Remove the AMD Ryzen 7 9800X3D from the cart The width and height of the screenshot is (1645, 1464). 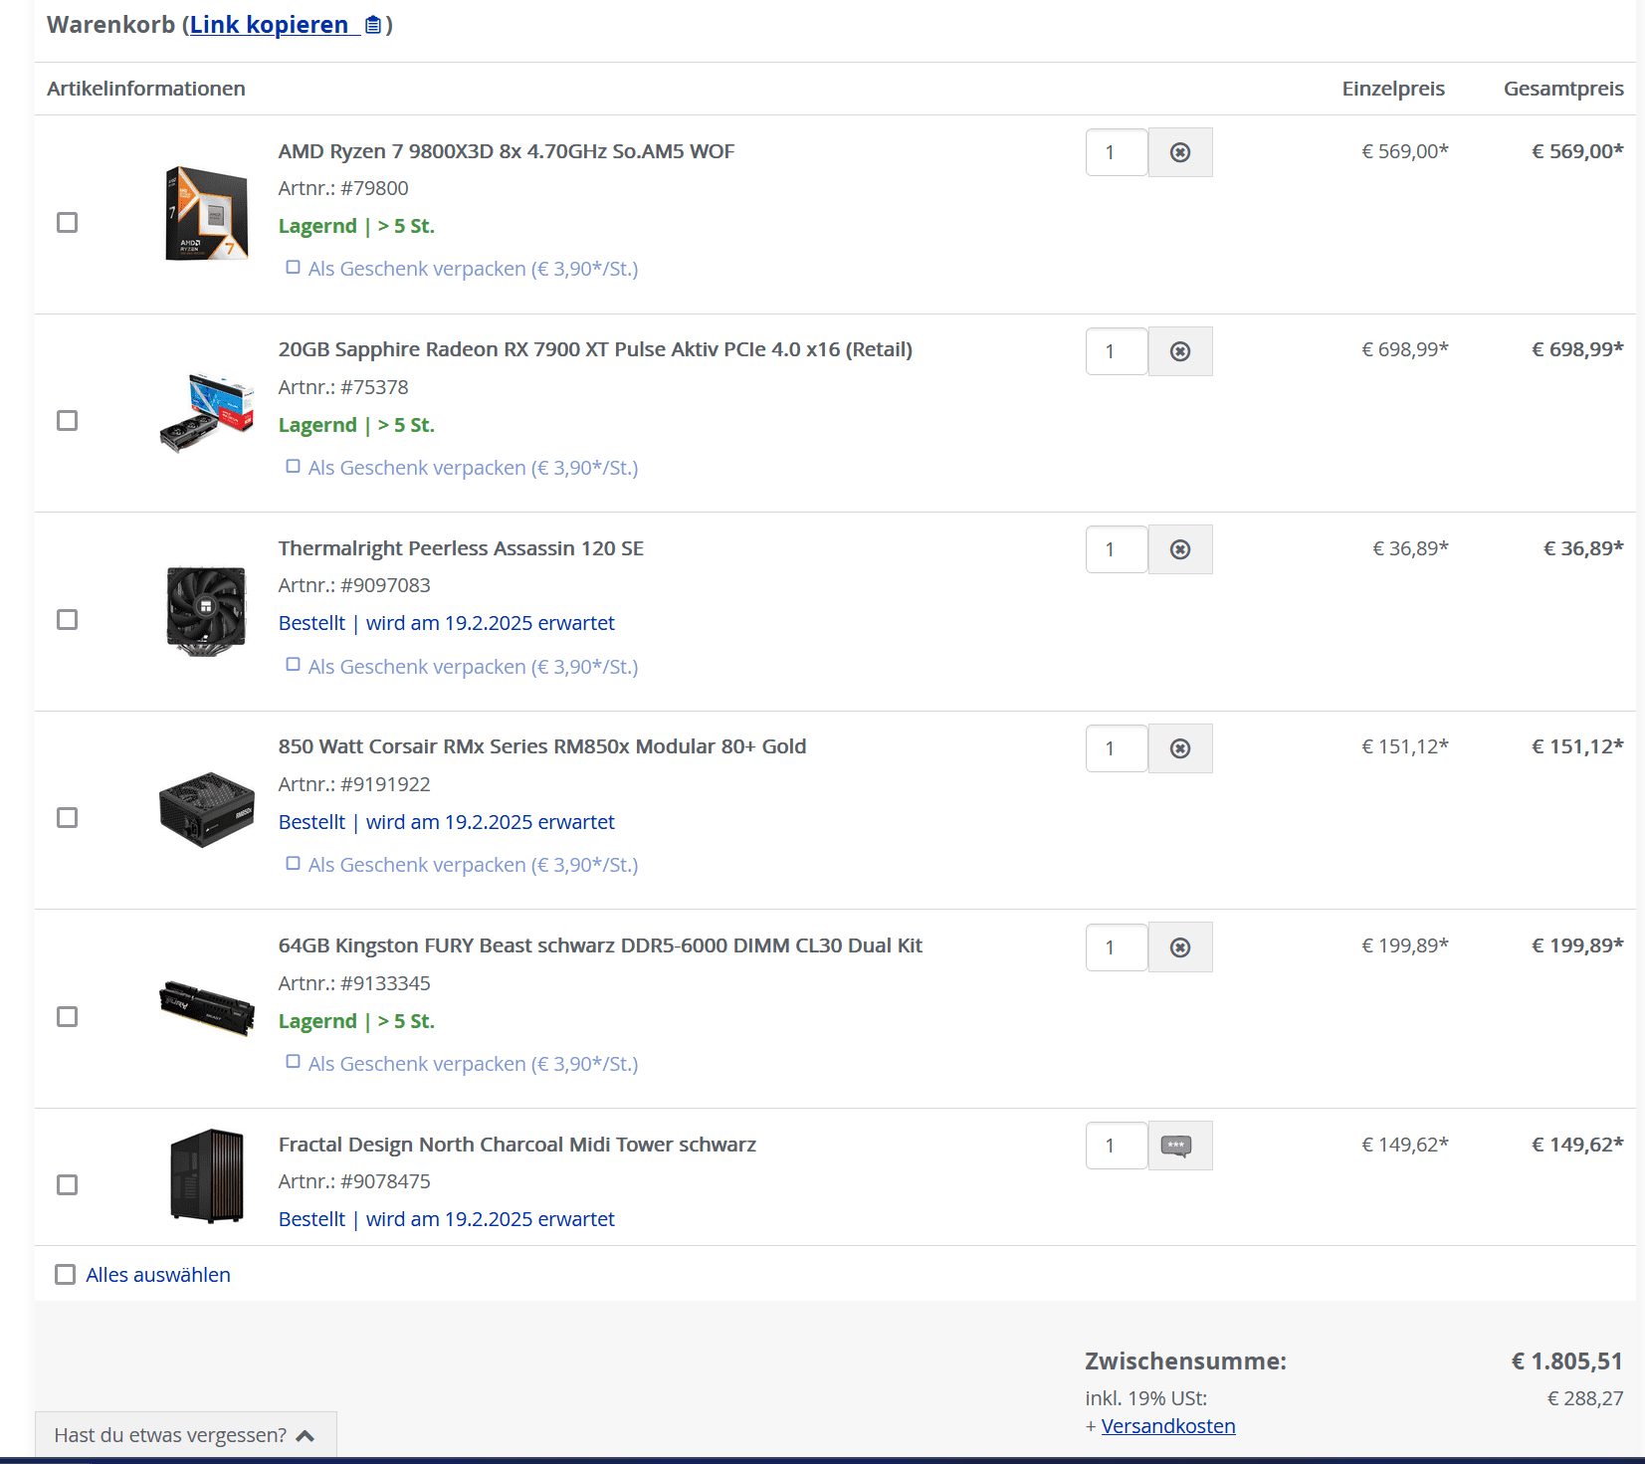[x=1180, y=152]
